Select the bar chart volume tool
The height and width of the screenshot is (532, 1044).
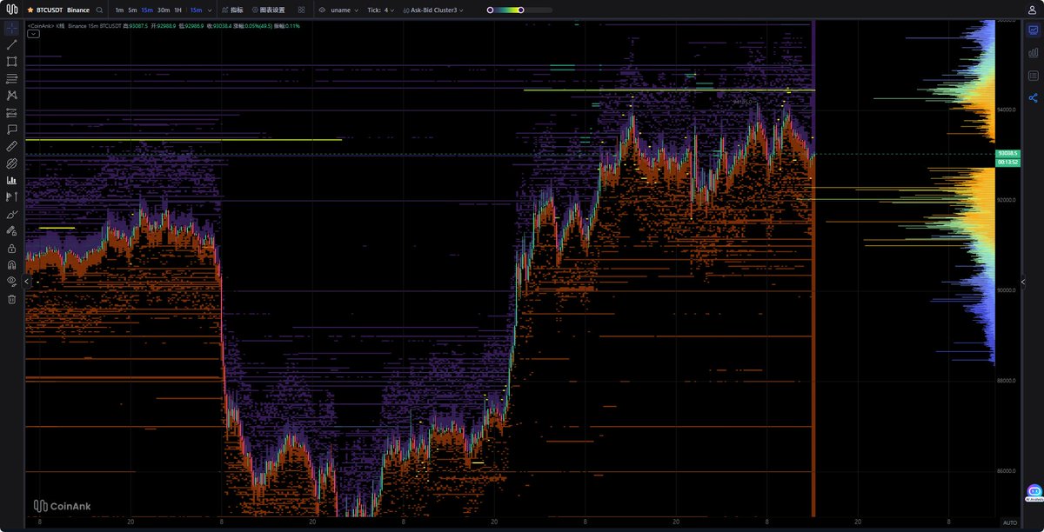pos(12,180)
